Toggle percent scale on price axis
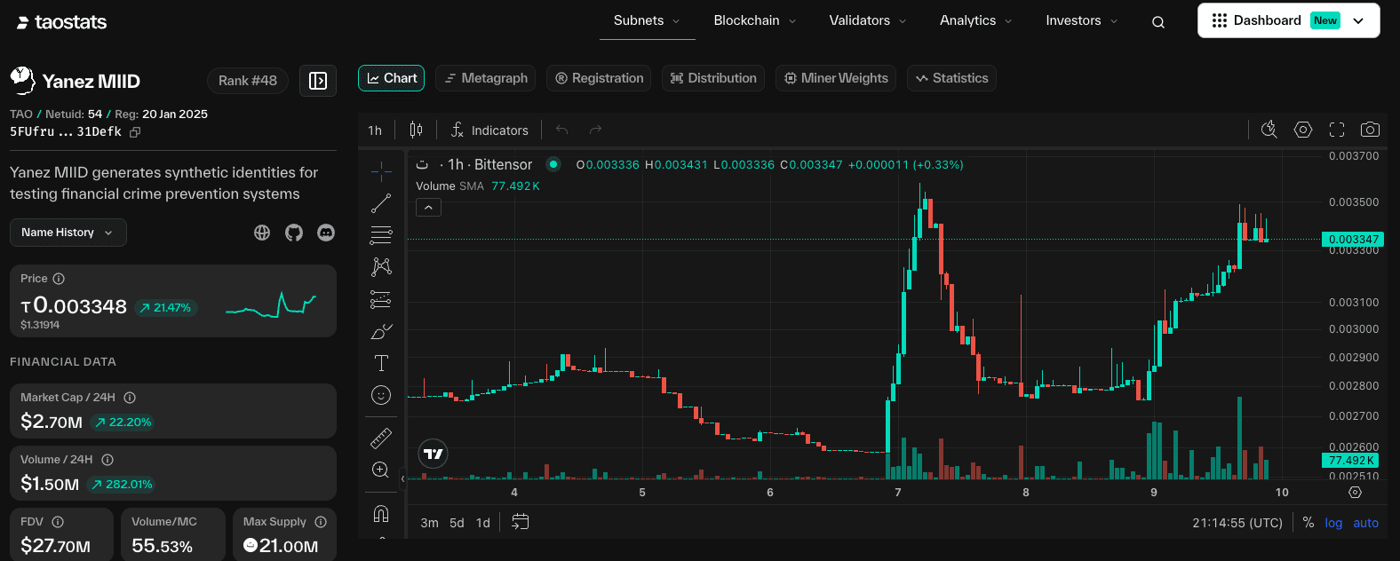 tap(1308, 523)
